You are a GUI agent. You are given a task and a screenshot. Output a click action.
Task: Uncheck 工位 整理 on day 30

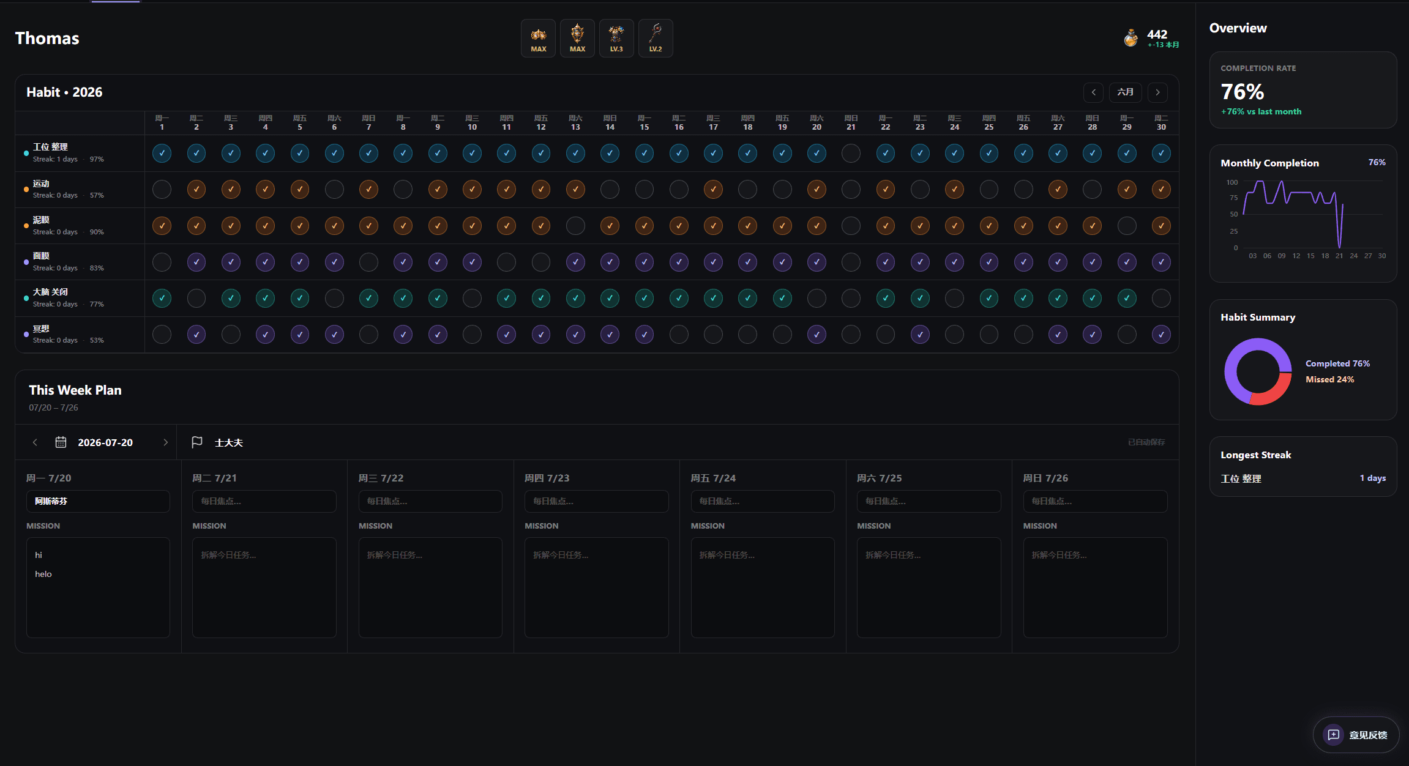[1161, 153]
